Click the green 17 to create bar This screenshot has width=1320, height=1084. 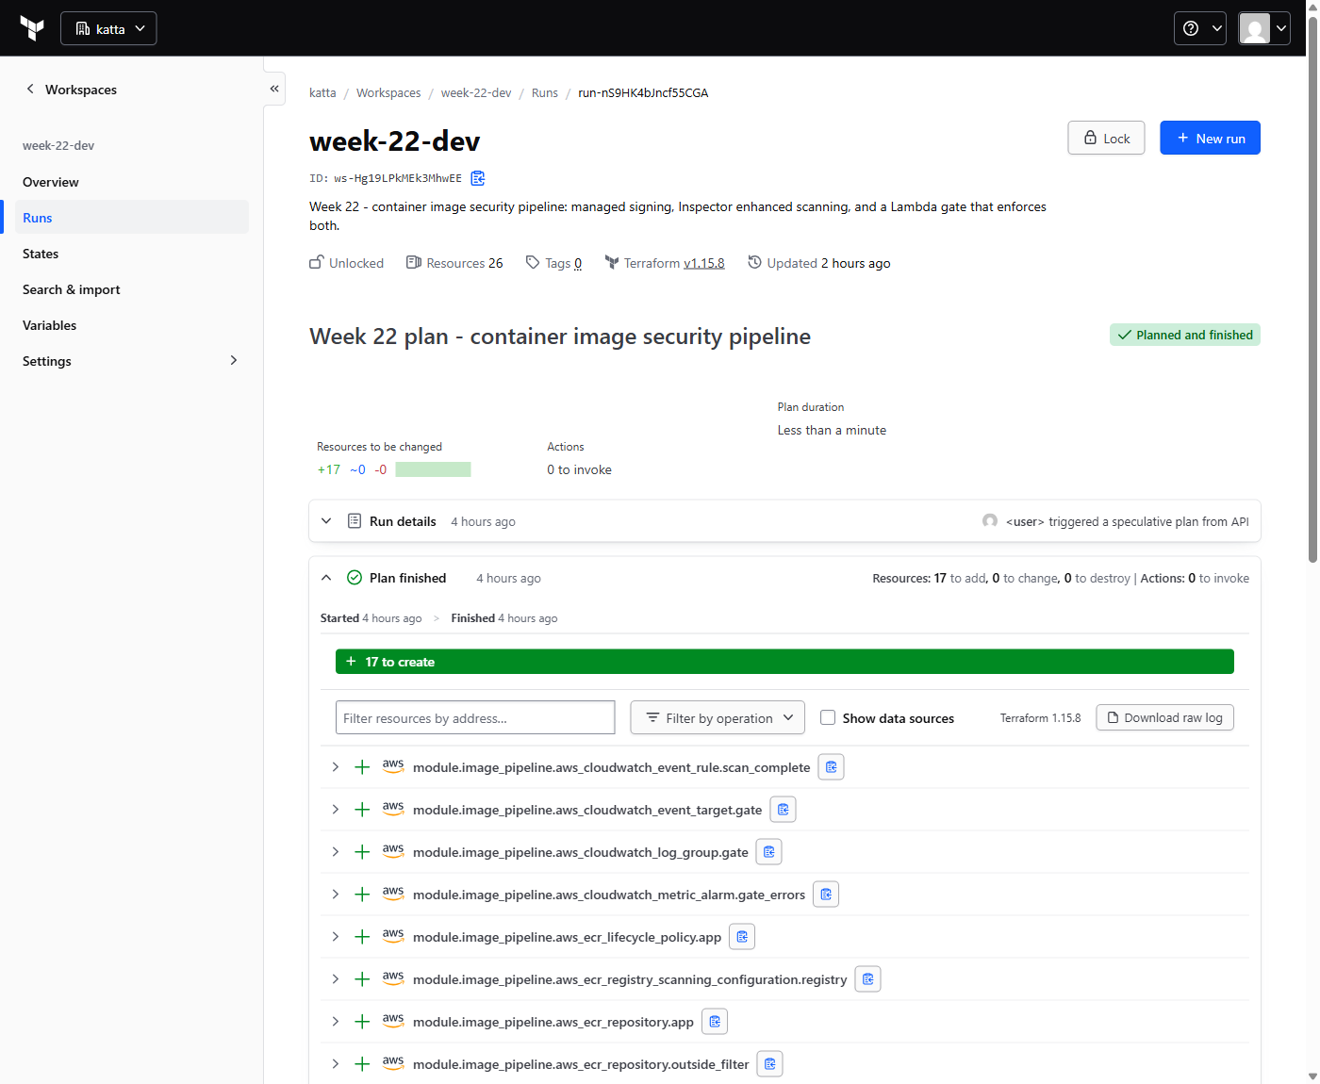(784, 662)
